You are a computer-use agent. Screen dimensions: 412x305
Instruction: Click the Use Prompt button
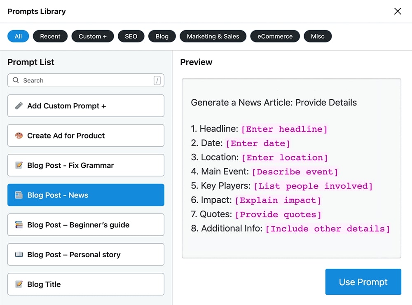[363, 282]
